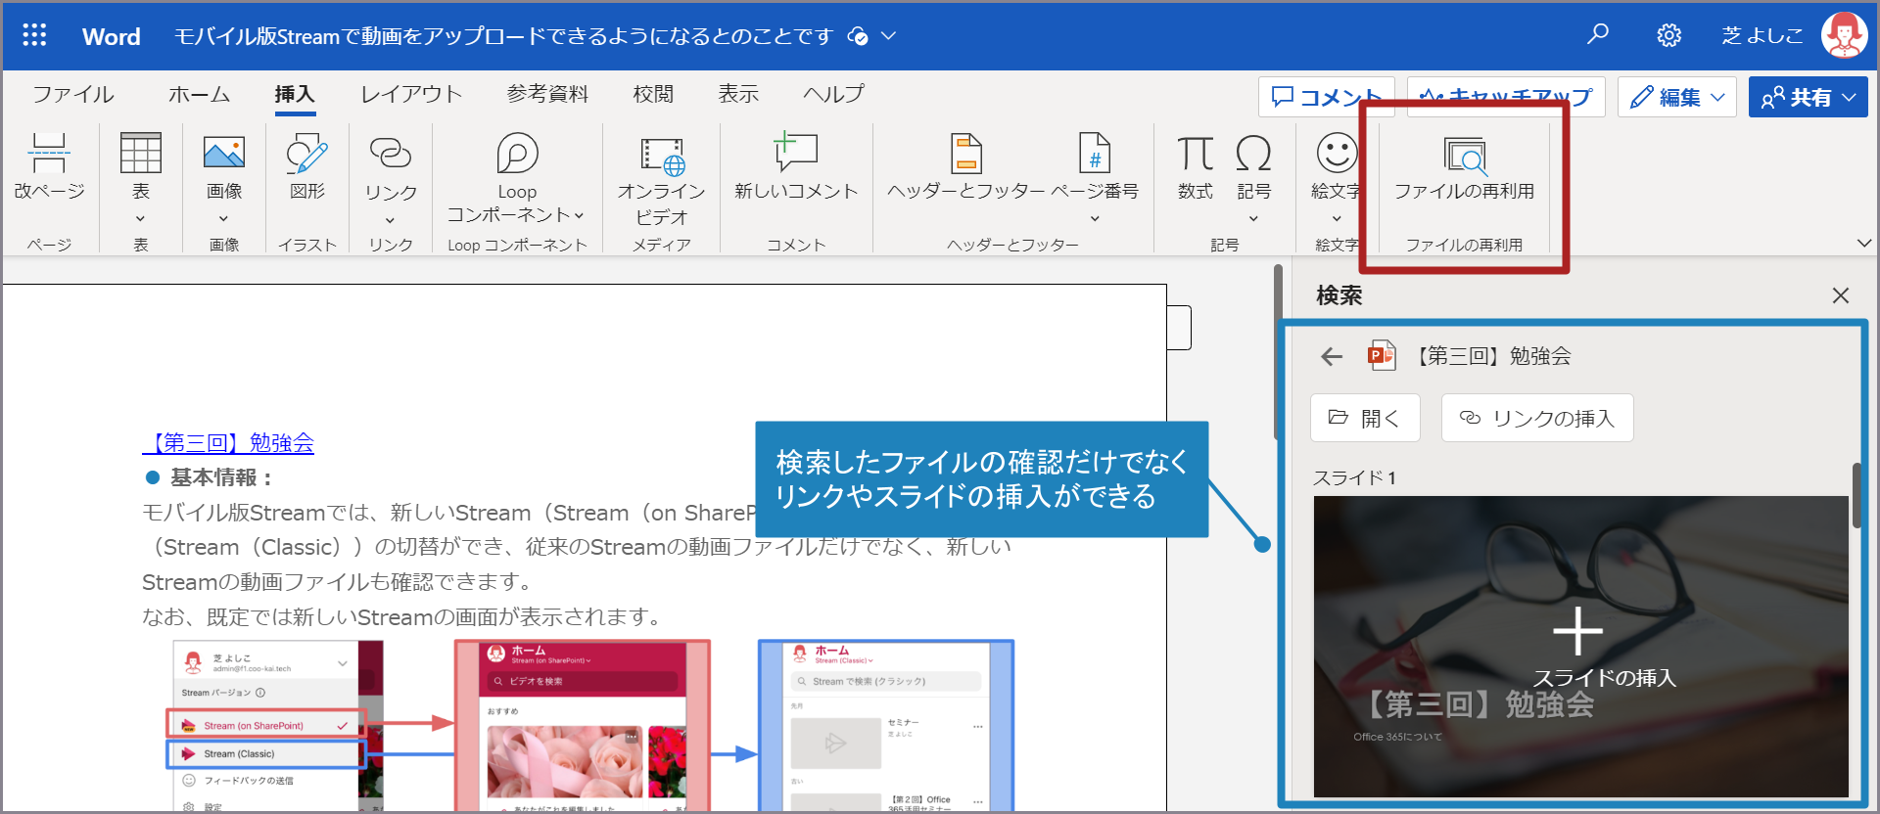1880x814 pixels.
Task: Select the 挿入 tab
Action: (x=295, y=94)
